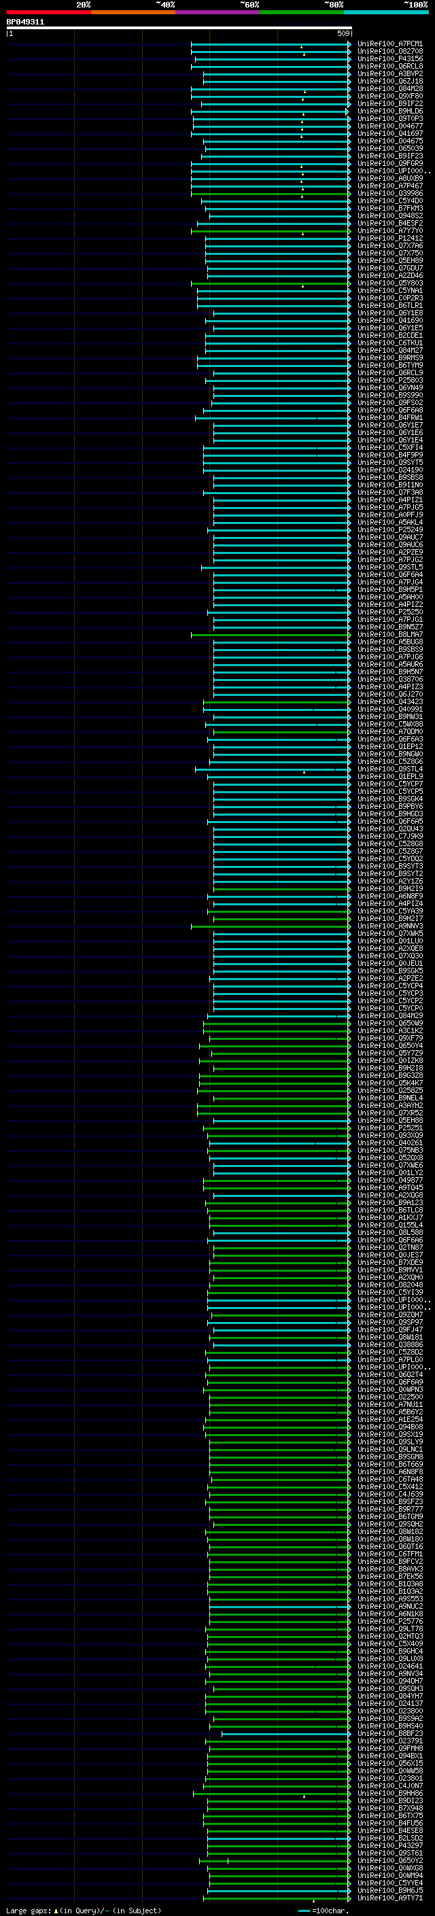Click the green alignment bar of UniRef100_A9NNV3
The height and width of the screenshot is (1916, 435).
(x=271, y=927)
